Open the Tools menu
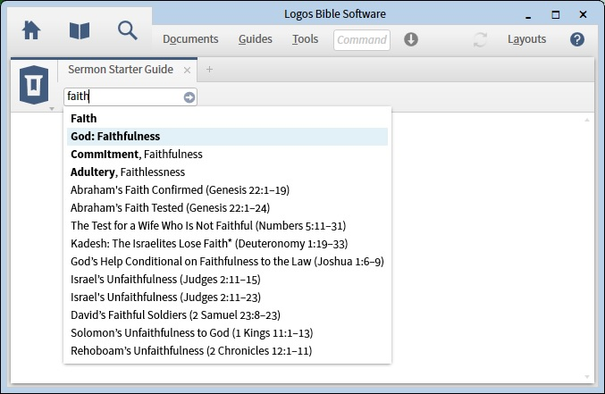 [305, 39]
